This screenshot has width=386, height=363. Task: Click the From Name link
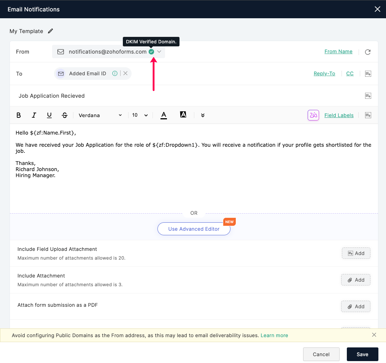[x=338, y=52]
